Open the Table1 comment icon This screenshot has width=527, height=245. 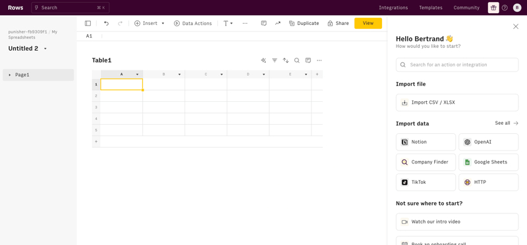(x=308, y=60)
